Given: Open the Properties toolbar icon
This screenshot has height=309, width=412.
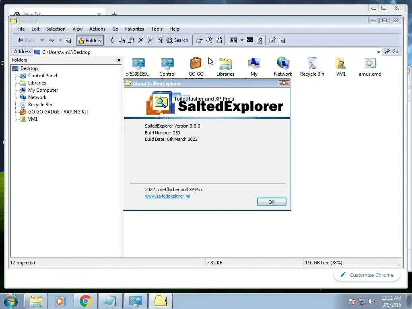Looking at the screenshot, I should pos(160,40).
